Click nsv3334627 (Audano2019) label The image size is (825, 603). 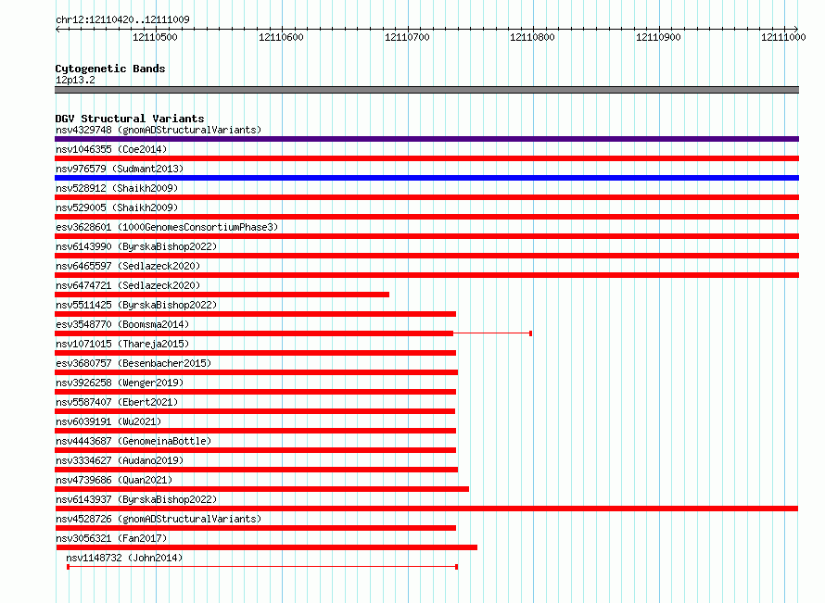click(x=120, y=460)
